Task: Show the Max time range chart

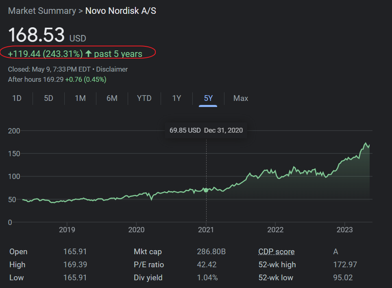Action: coord(241,98)
